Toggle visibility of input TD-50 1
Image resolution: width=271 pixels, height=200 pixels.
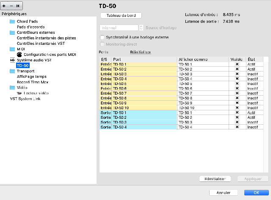tap(237, 64)
